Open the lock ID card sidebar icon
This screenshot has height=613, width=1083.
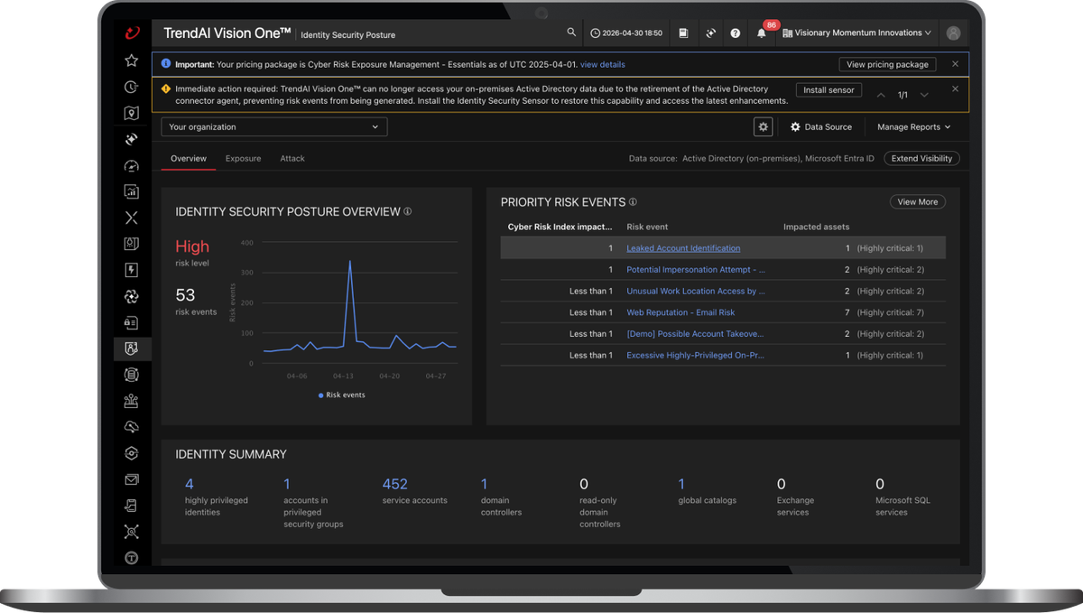point(132,322)
